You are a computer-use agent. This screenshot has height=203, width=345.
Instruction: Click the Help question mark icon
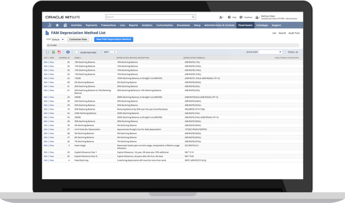229,17
